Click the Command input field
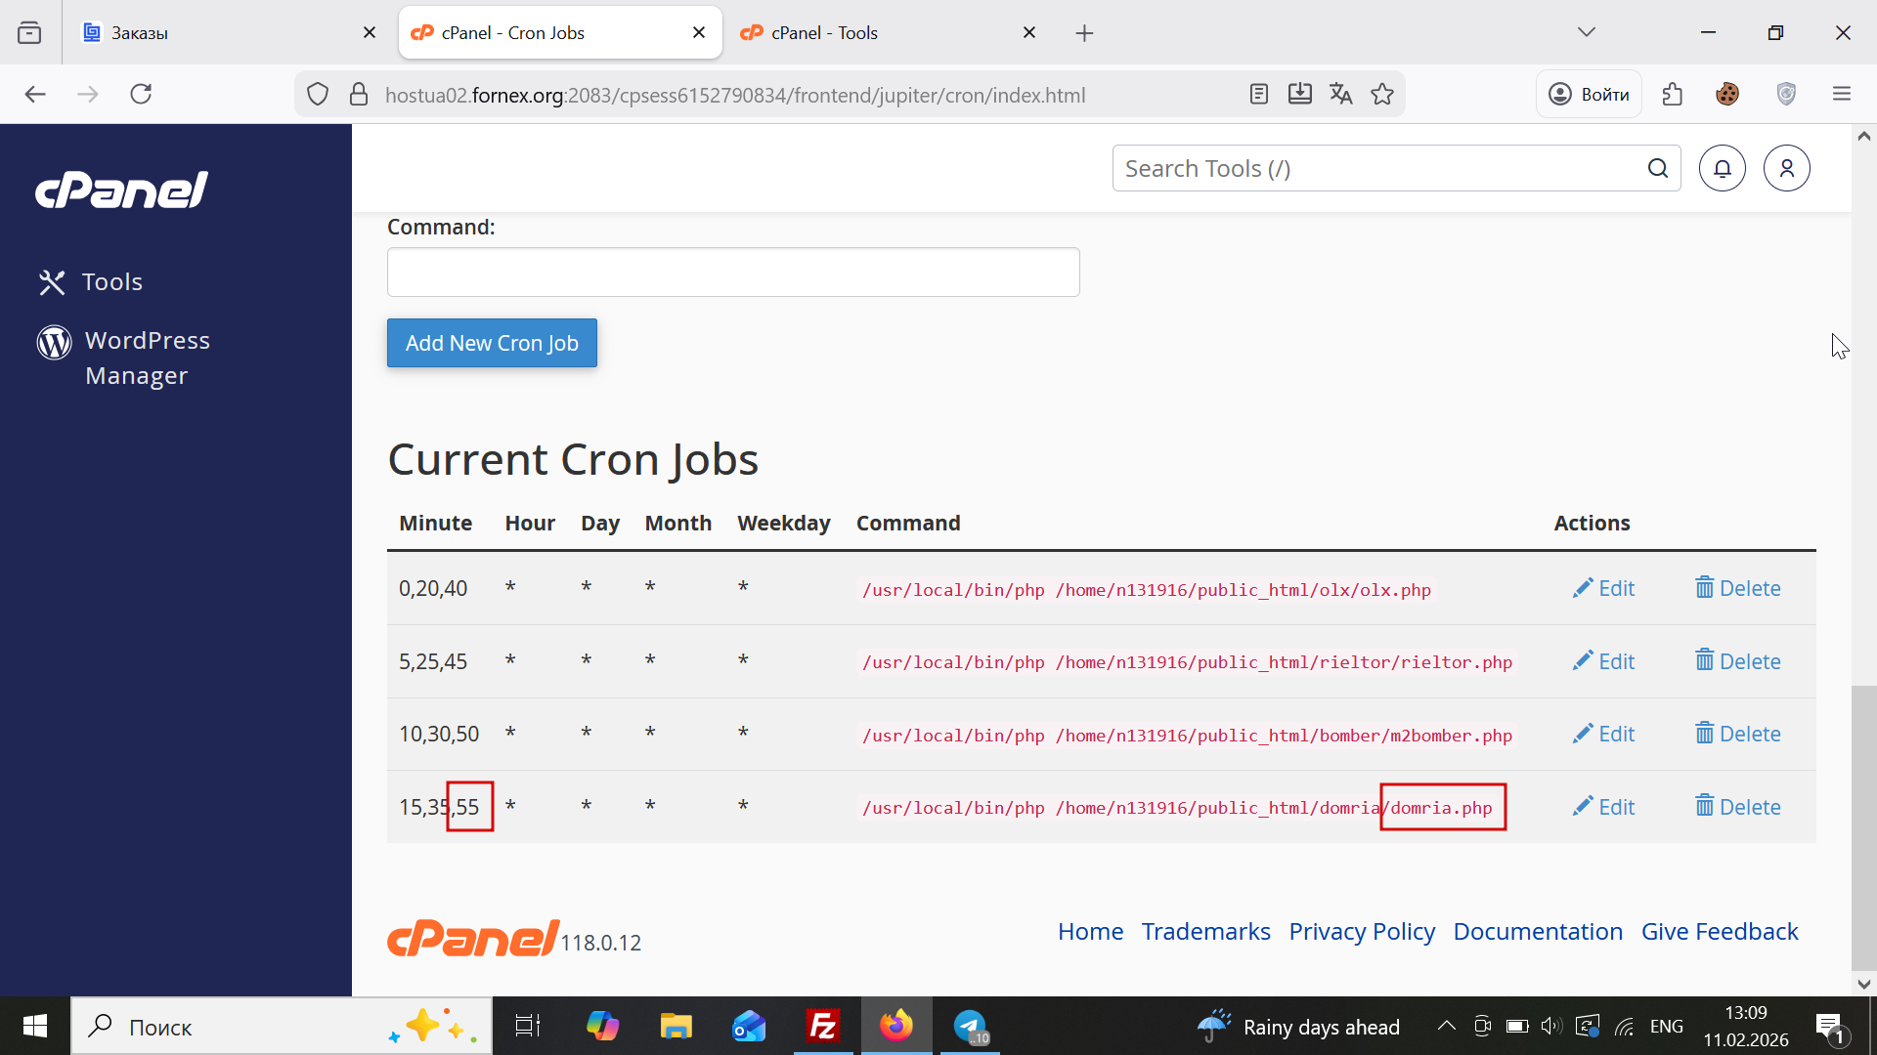Screen dimensions: 1877x1055 (x=733, y=273)
